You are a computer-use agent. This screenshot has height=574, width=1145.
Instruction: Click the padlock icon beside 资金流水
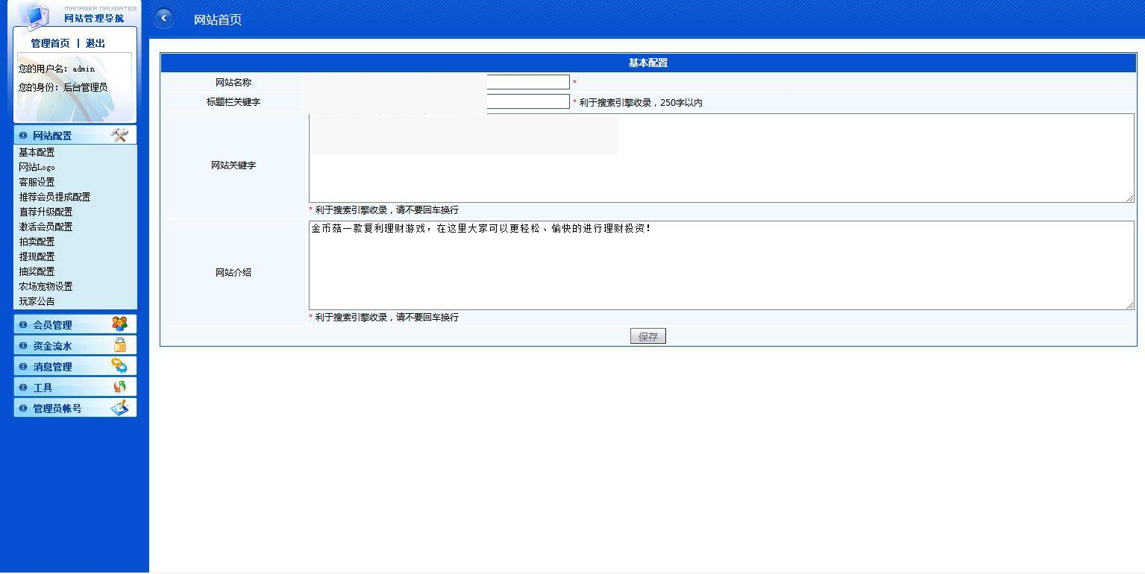coord(119,344)
